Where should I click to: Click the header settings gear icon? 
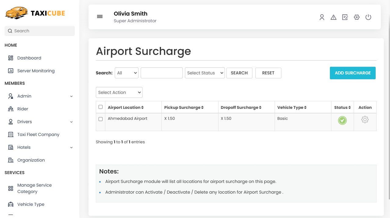[x=356, y=17]
